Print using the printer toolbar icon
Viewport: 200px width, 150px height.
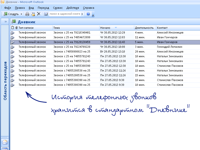point(27,14)
